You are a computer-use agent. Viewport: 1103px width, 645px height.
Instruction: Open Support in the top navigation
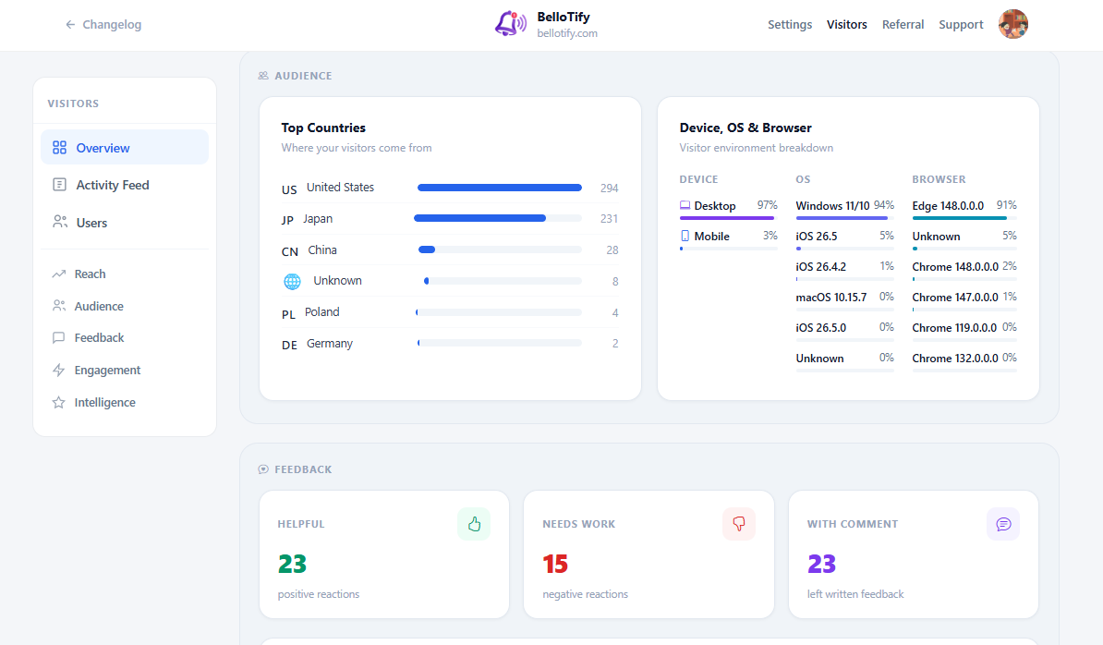(x=960, y=25)
